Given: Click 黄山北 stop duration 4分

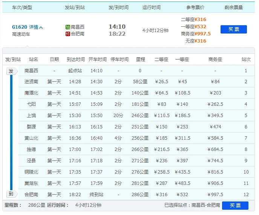Looking at the screenshot, I should point(118,138).
